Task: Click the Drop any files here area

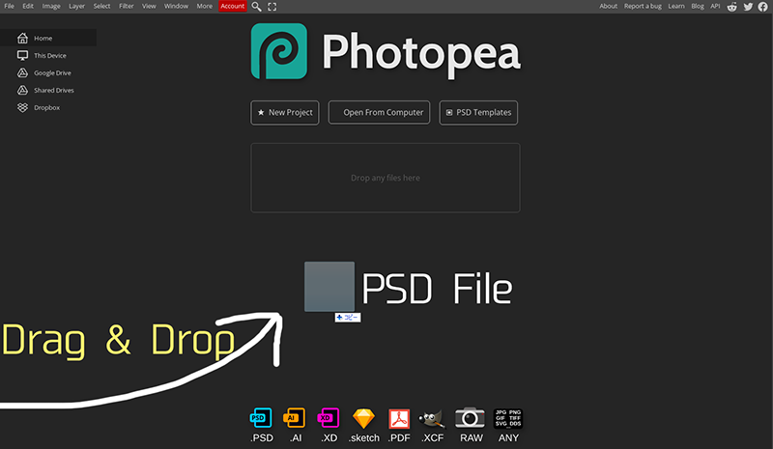Action: [385, 178]
